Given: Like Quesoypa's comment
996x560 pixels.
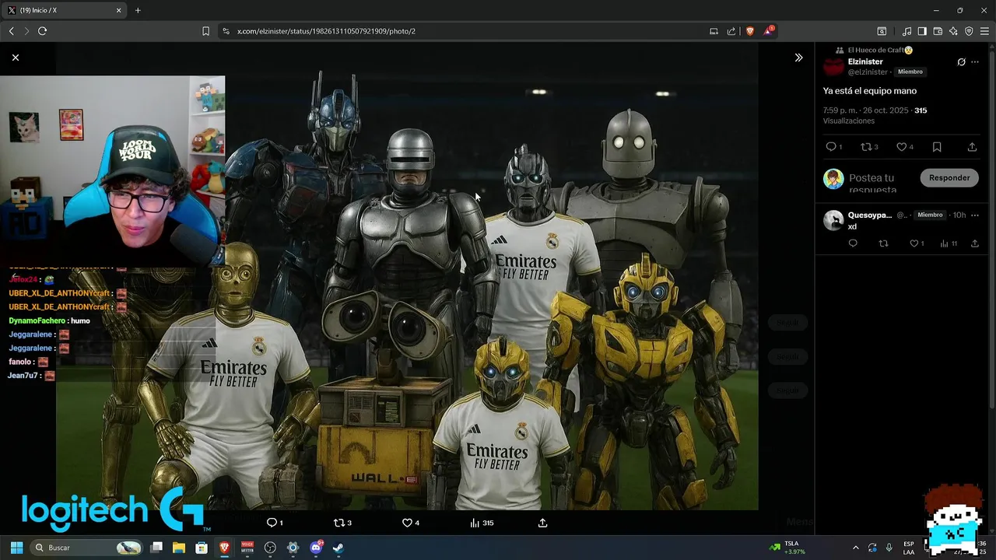Looking at the screenshot, I should coord(914,243).
